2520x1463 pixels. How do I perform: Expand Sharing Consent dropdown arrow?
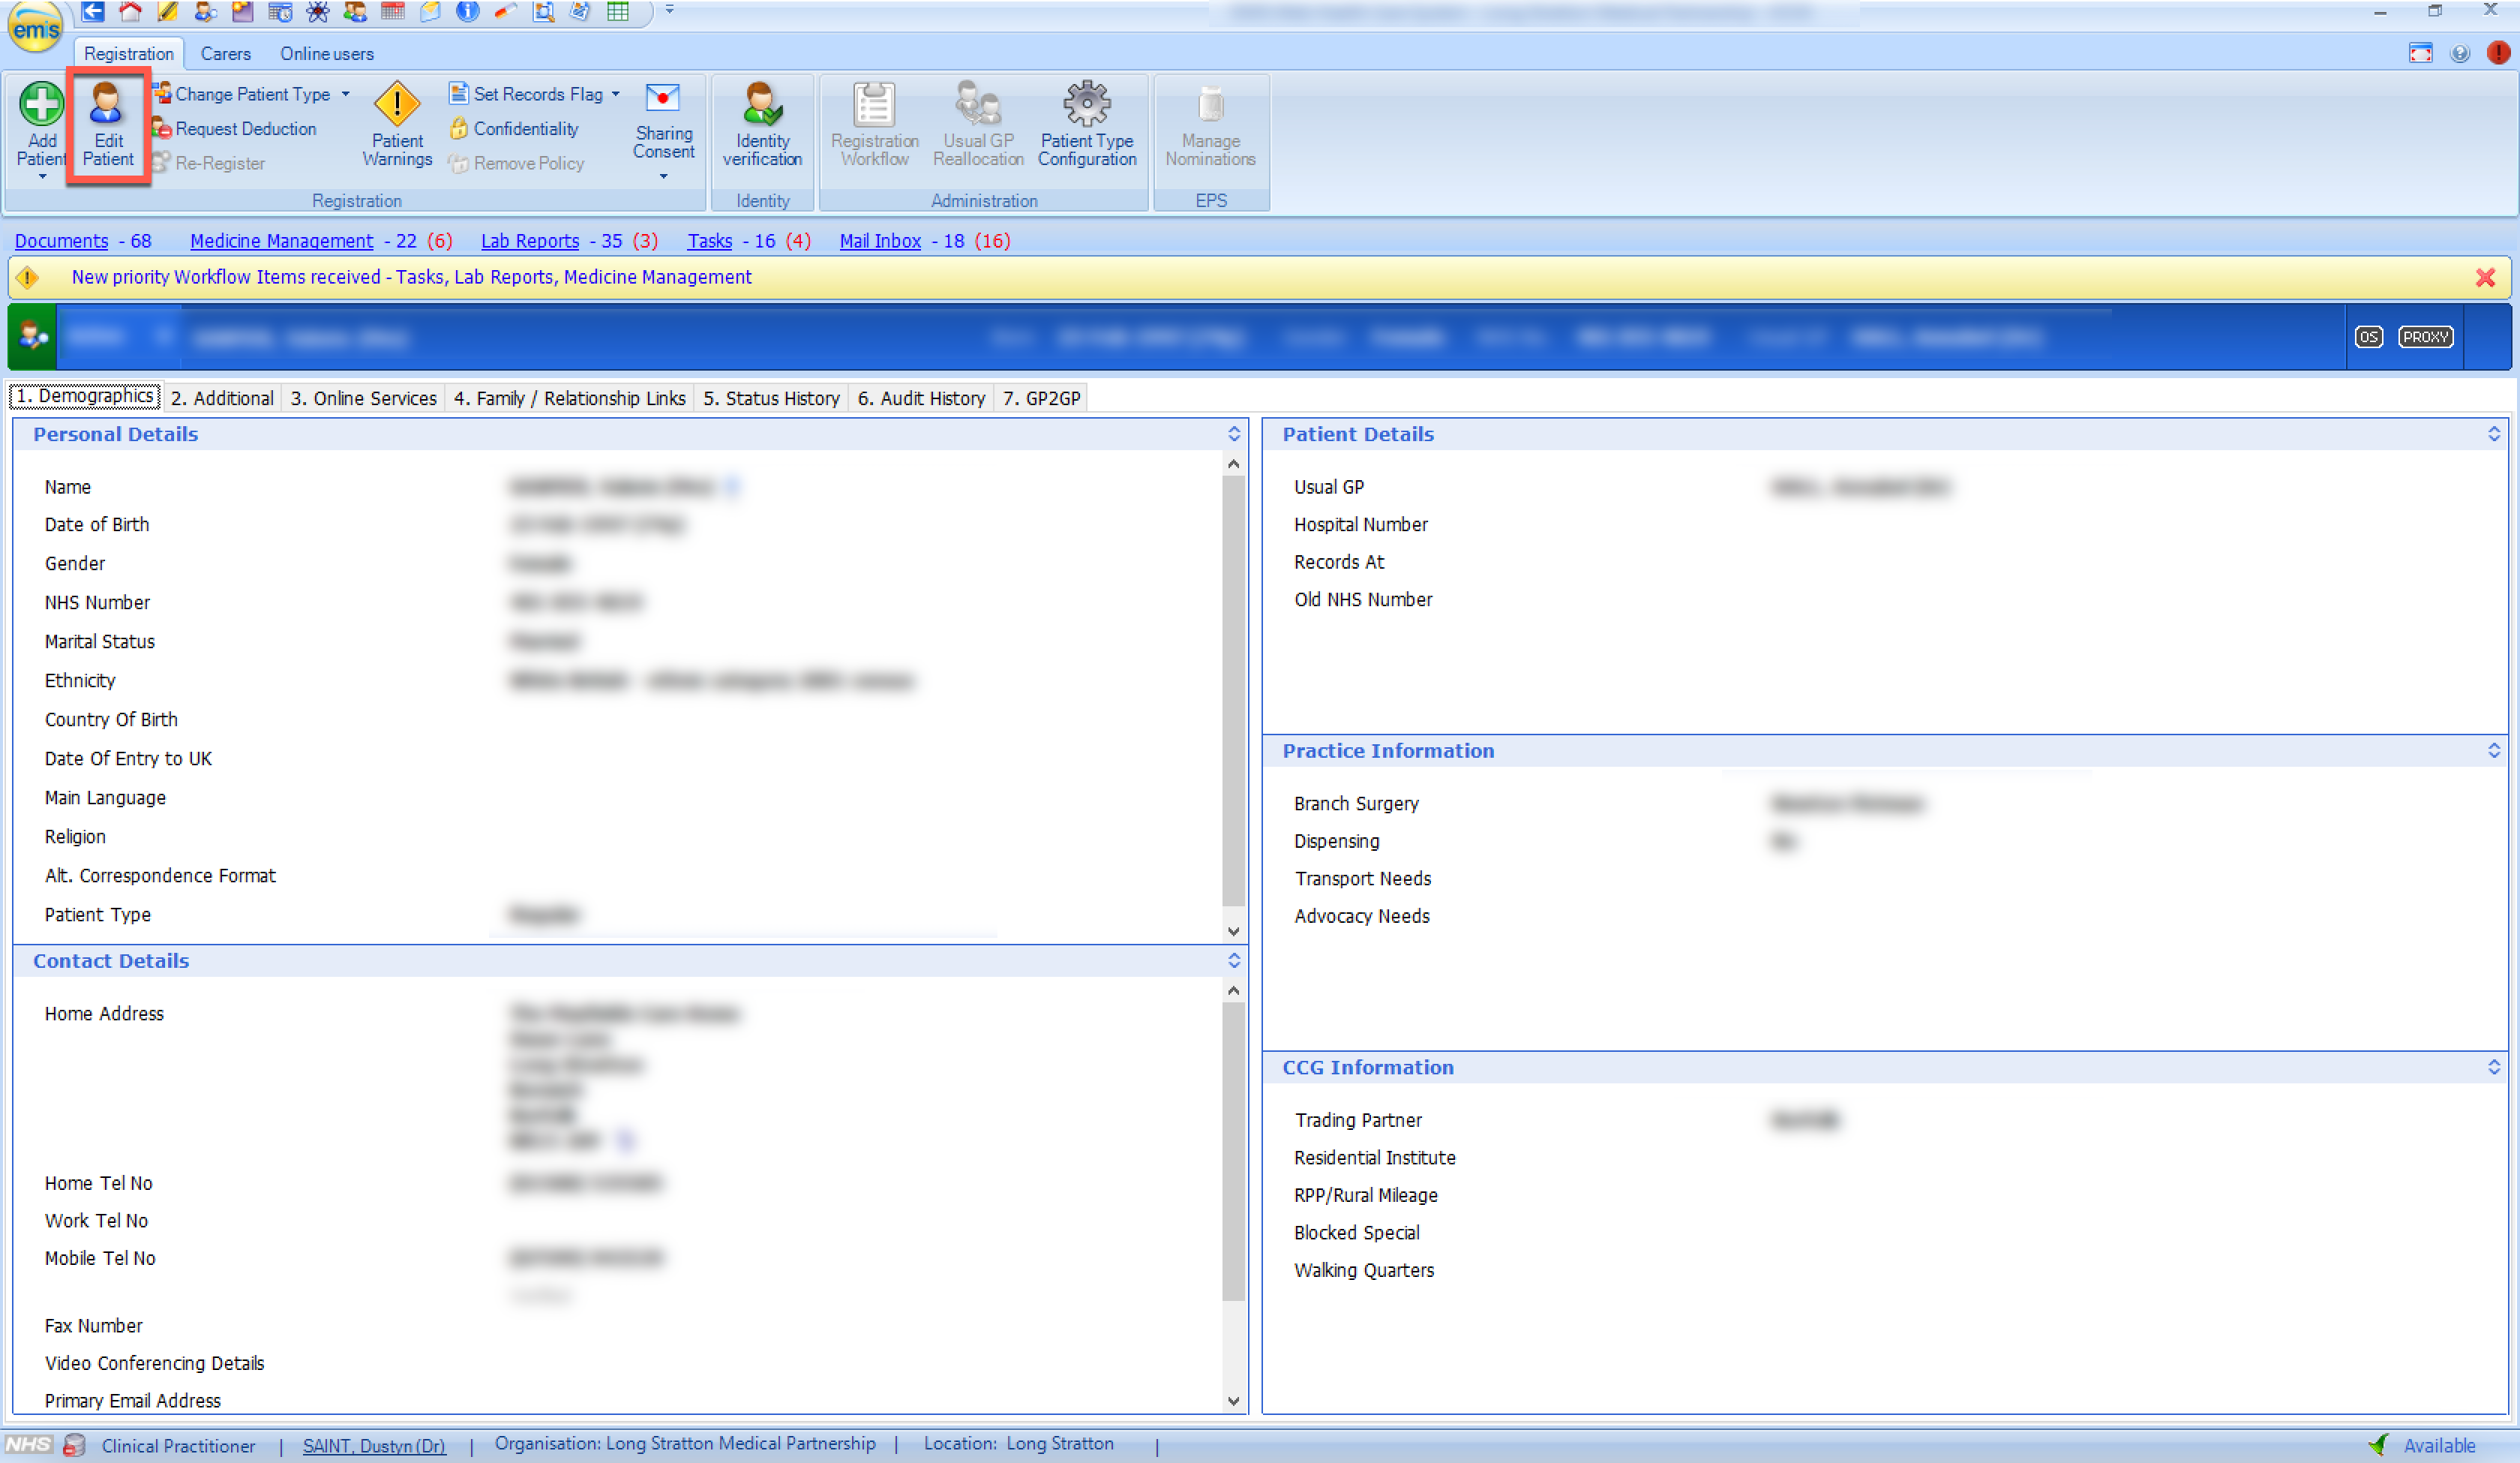663,177
